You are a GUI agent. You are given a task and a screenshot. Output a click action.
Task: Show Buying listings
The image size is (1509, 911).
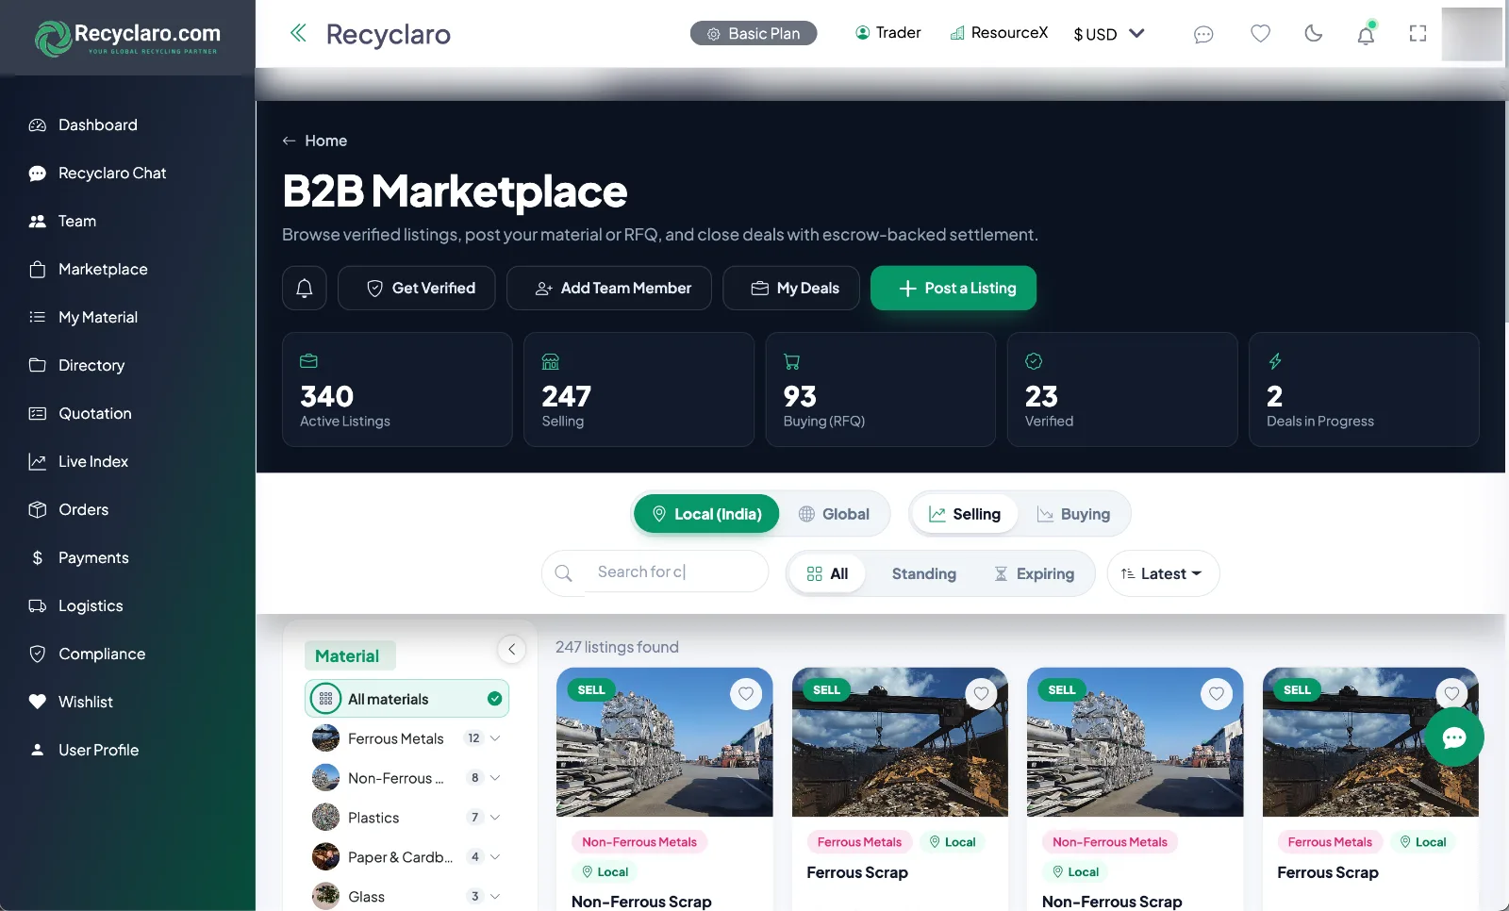coord(1073,514)
